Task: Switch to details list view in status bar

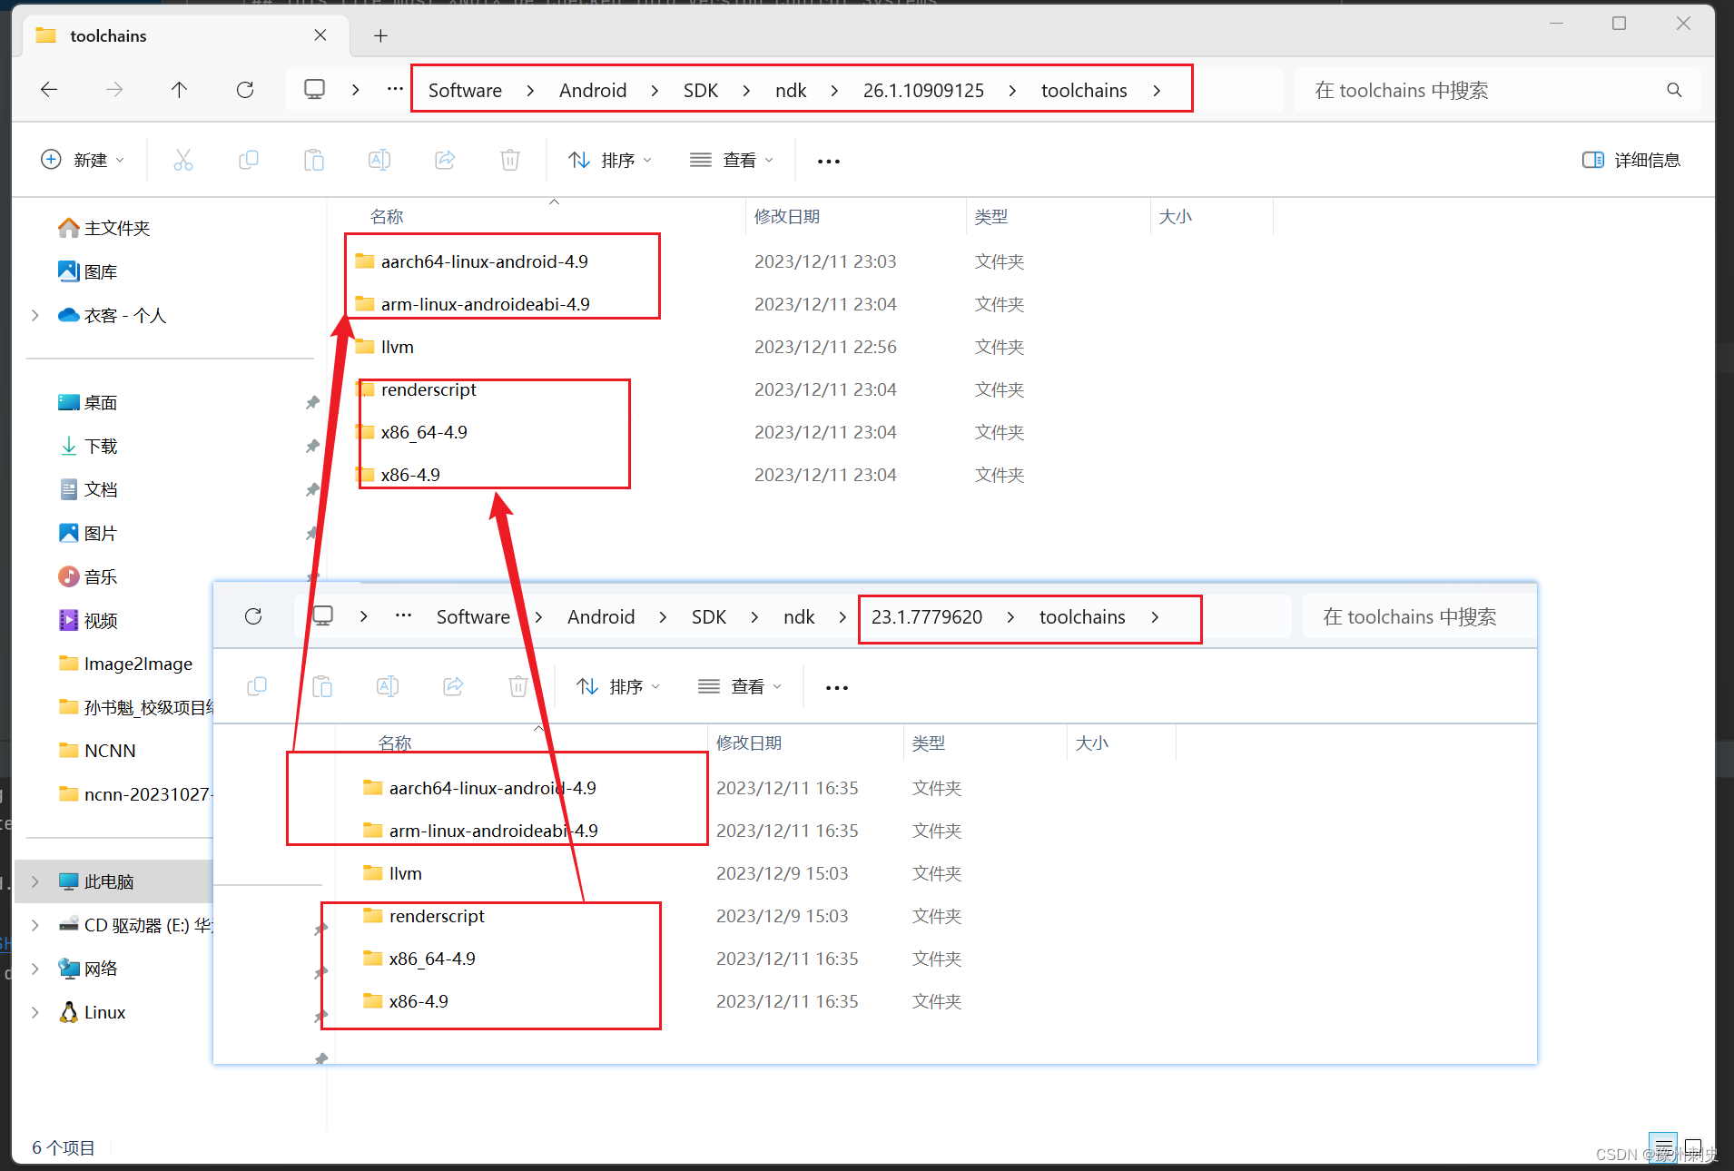Action: 1663,1146
